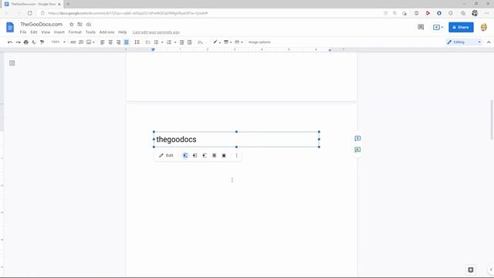Select justify align in toolbar

pos(127,42)
